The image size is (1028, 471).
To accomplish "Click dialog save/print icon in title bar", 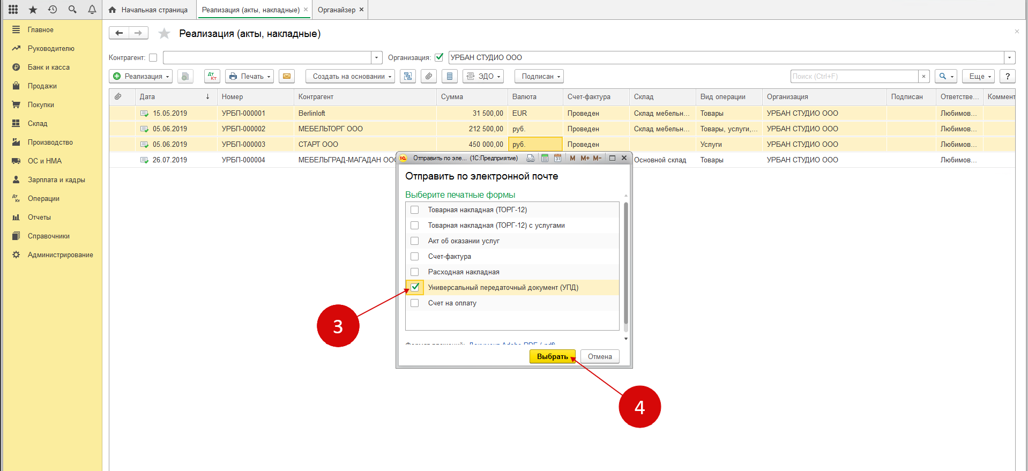I will tap(531, 158).
